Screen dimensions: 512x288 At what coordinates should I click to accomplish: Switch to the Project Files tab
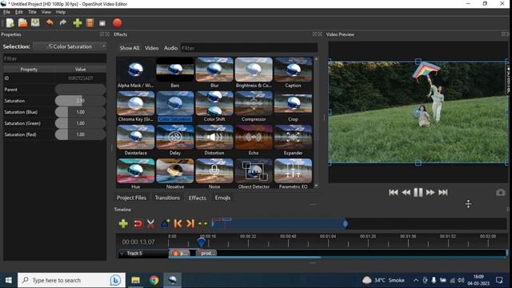131,198
